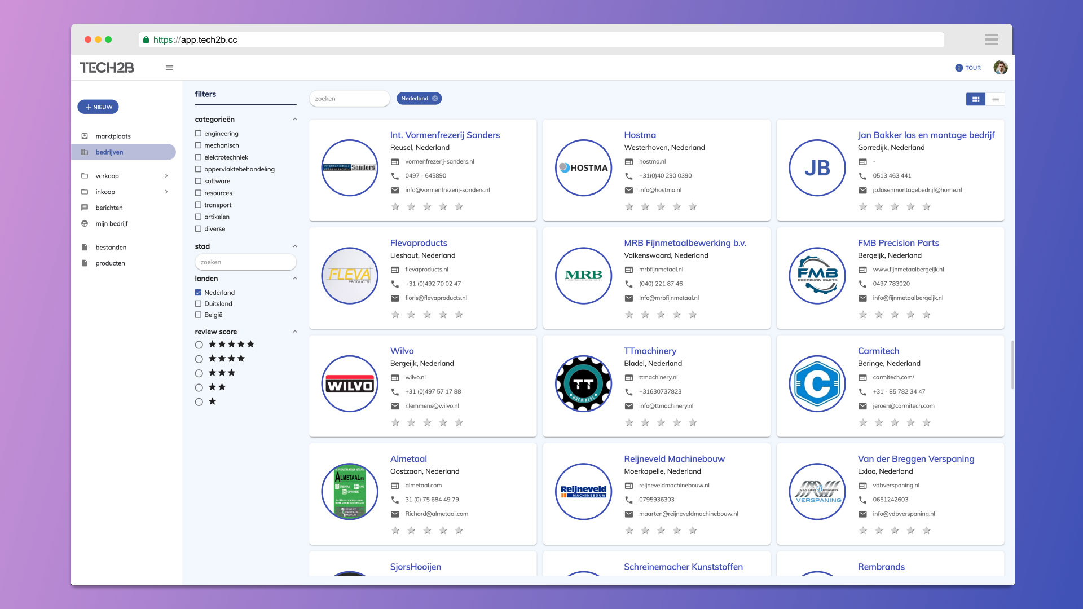The height and width of the screenshot is (609, 1083).
Task: Remove the Nederland filter chip
Action: point(435,99)
